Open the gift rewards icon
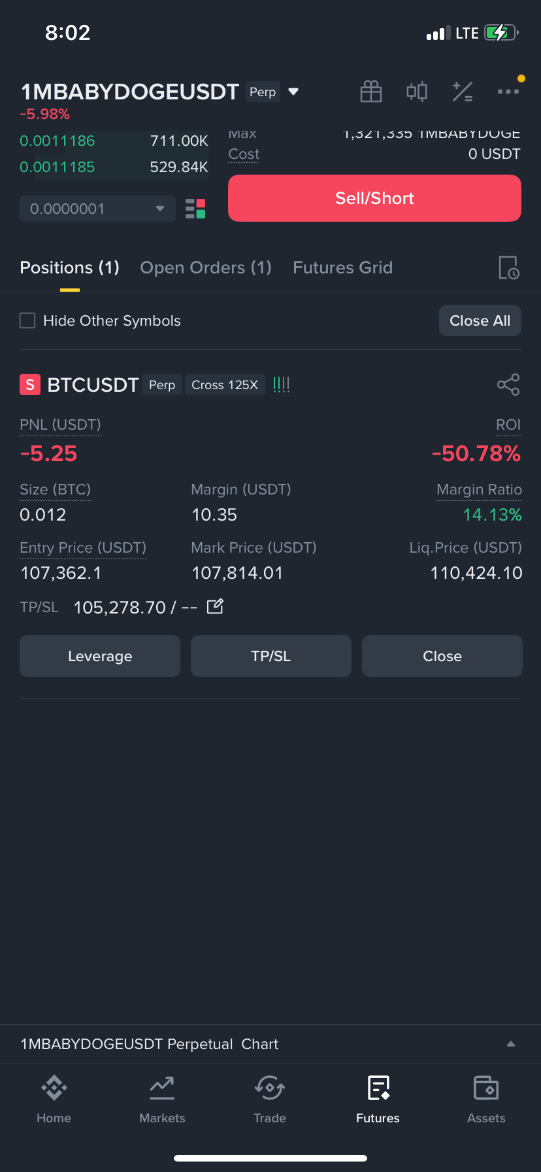Viewport: 541px width, 1172px height. (371, 92)
